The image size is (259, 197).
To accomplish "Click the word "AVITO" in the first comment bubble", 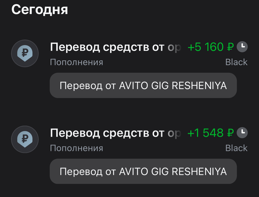I will coord(132,86).
